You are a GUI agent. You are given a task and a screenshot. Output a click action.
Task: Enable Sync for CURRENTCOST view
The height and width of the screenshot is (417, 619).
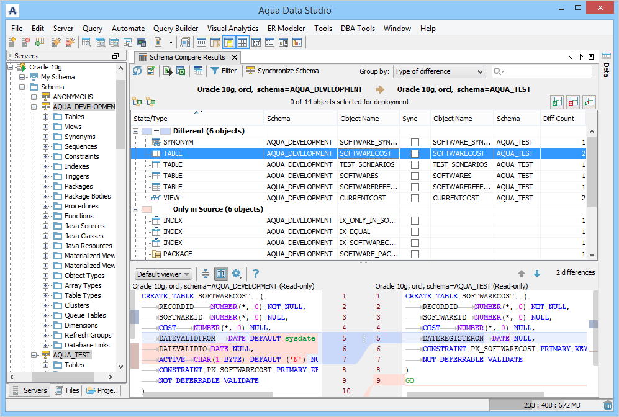(x=415, y=198)
